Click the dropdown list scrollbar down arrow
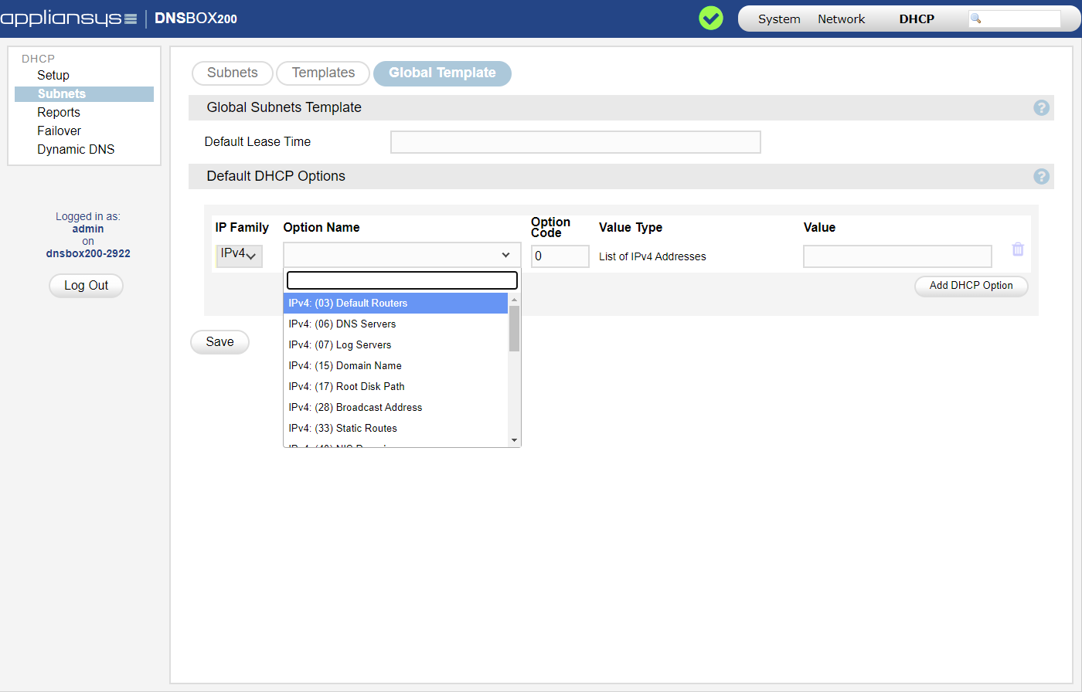Viewport: 1082px width, 692px height. point(515,440)
